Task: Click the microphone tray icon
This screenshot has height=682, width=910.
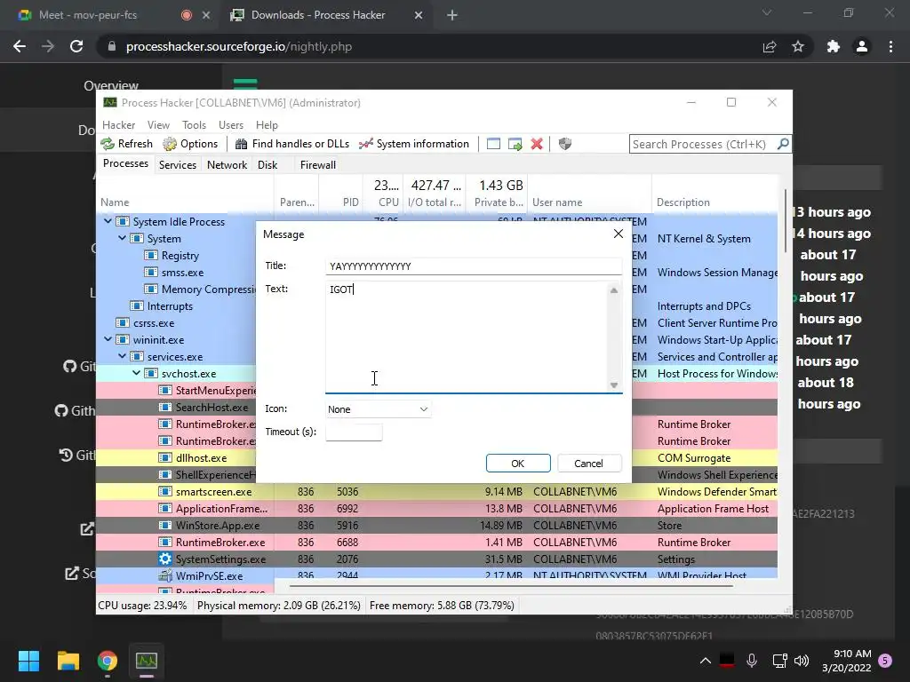Action: click(752, 661)
